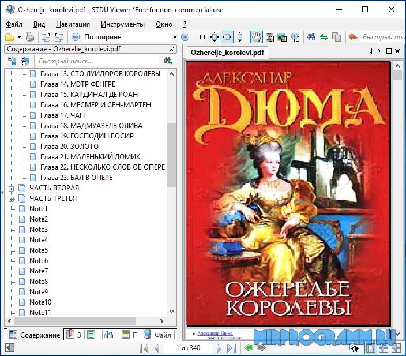This screenshot has width=406, height=356.
Task: Click the copy pages toolbar icon
Action: click(x=336, y=38)
